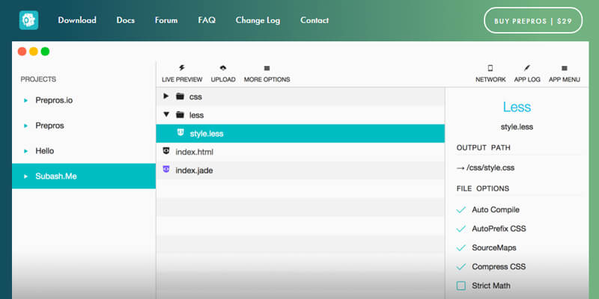Open the App Menu hamburger icon

coord(565,68)
